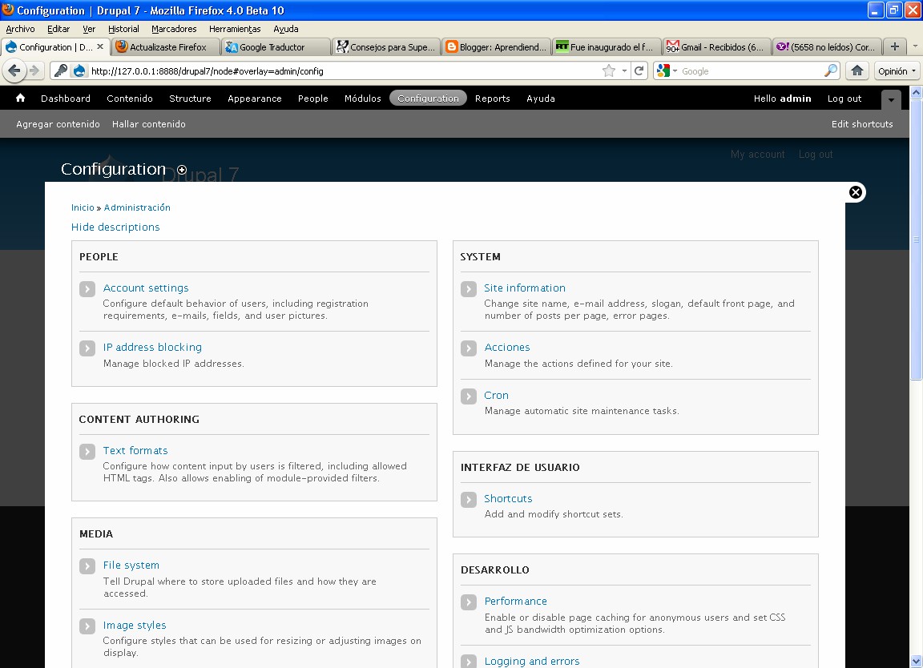Click Edit shortcuts in the shortcut bar

pyautogui.click(x=862, y=124)
